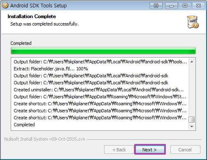The image size is (207, 160).
Task: Click the greyed-out < Back button
Action: 119,150
